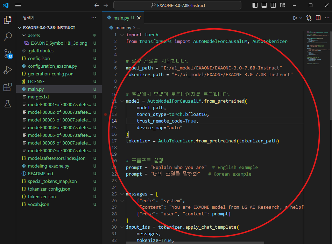Select the main.py editor tab
Screen dimensions: 332x244
[x=123, y=18]
